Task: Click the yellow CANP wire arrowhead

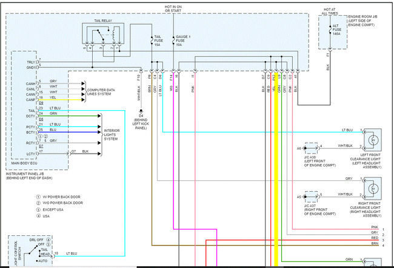Action: point(83,100)
